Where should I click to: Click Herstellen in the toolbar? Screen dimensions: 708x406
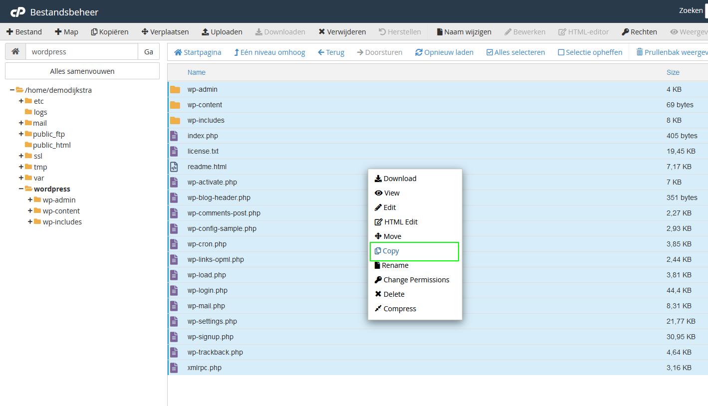[x=400, y=31]
